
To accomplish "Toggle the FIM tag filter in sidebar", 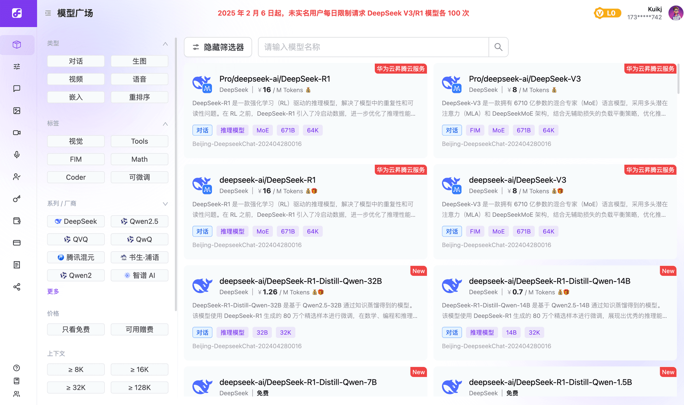I will click(76, 159).
